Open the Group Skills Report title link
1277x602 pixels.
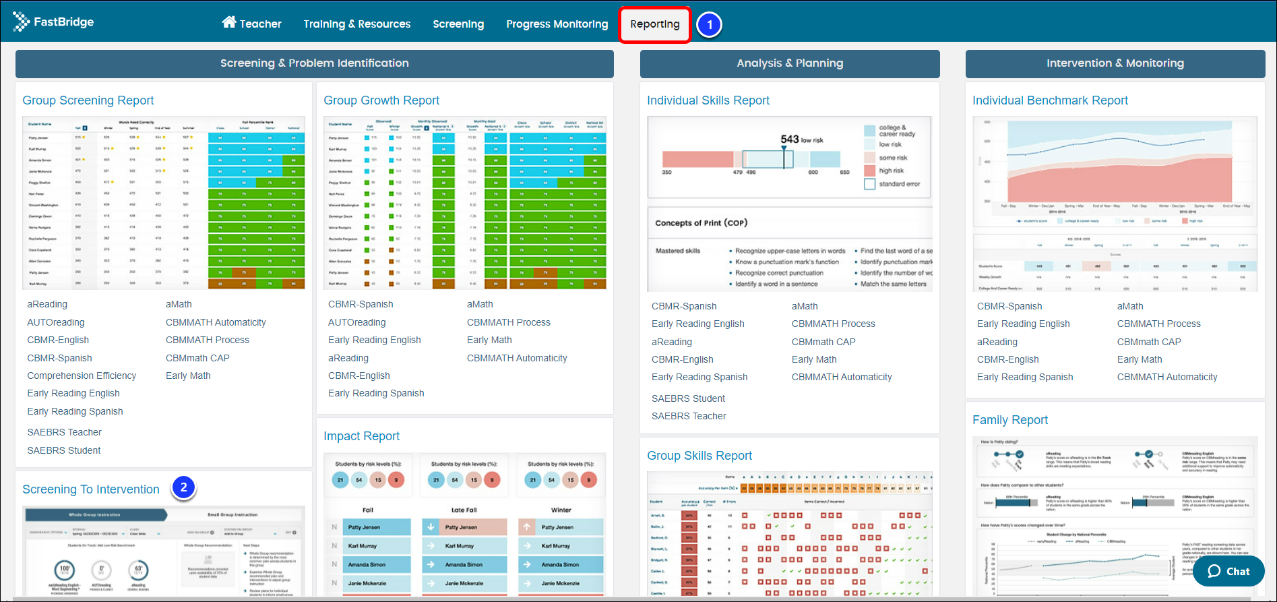tap(699, 456)
